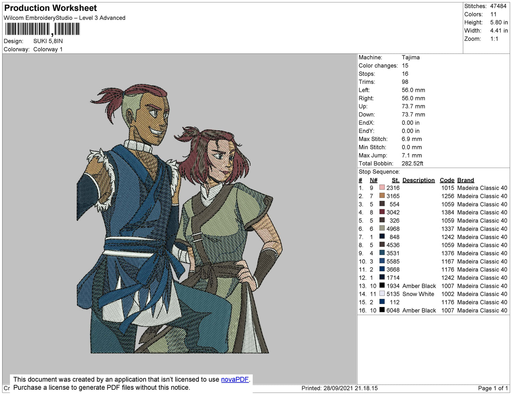Click the "N#" column header

[373, 180]
